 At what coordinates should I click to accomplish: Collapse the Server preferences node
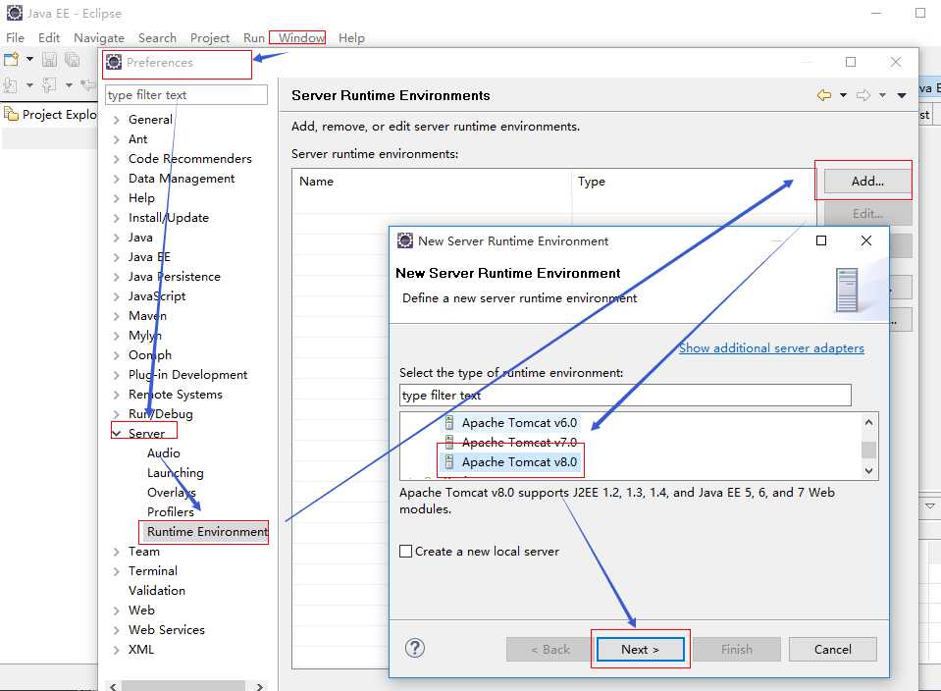pos(117,433)
